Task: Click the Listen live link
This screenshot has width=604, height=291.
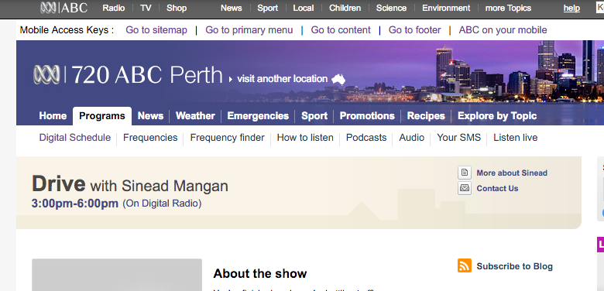Action: click(516, 138)
